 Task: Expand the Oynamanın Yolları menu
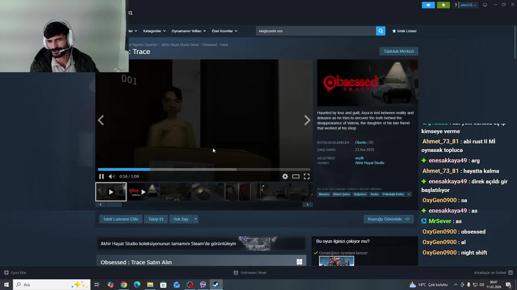(x=189, y=31)
